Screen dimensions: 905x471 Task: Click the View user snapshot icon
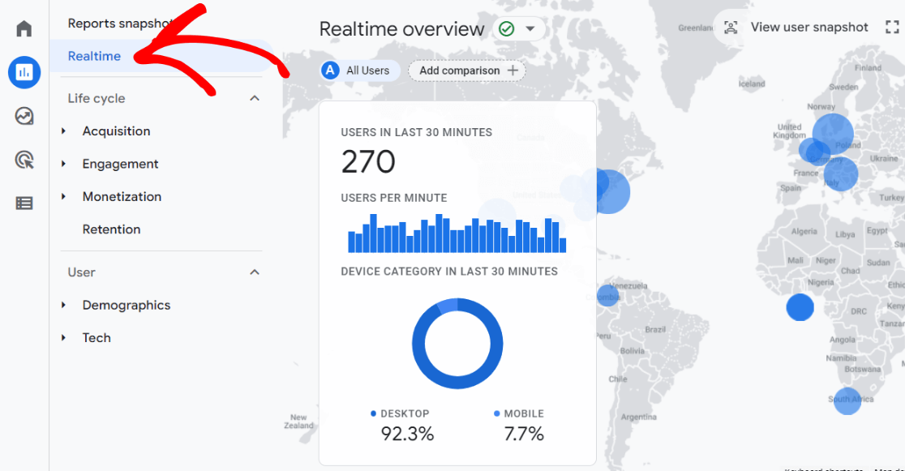point(731,27)
